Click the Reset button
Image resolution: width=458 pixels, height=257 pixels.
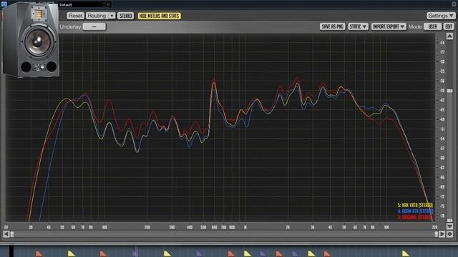coord(75,16)
